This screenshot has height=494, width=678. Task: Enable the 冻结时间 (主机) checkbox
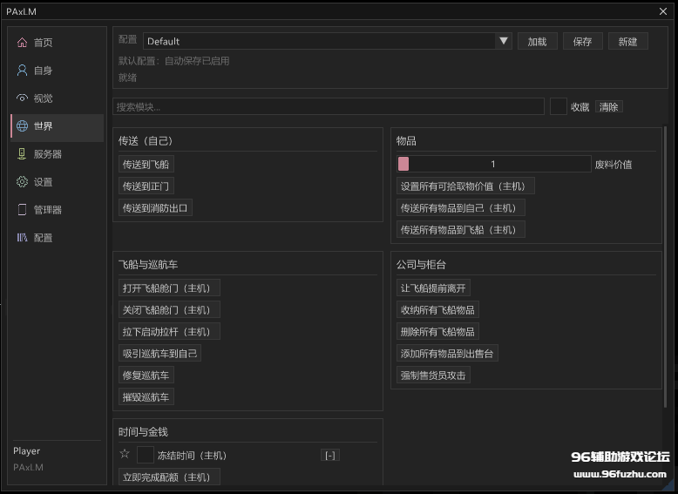click(x=146, y=455)
